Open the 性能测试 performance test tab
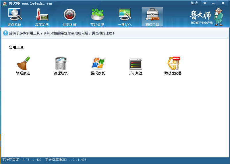 tap(69, 17)
